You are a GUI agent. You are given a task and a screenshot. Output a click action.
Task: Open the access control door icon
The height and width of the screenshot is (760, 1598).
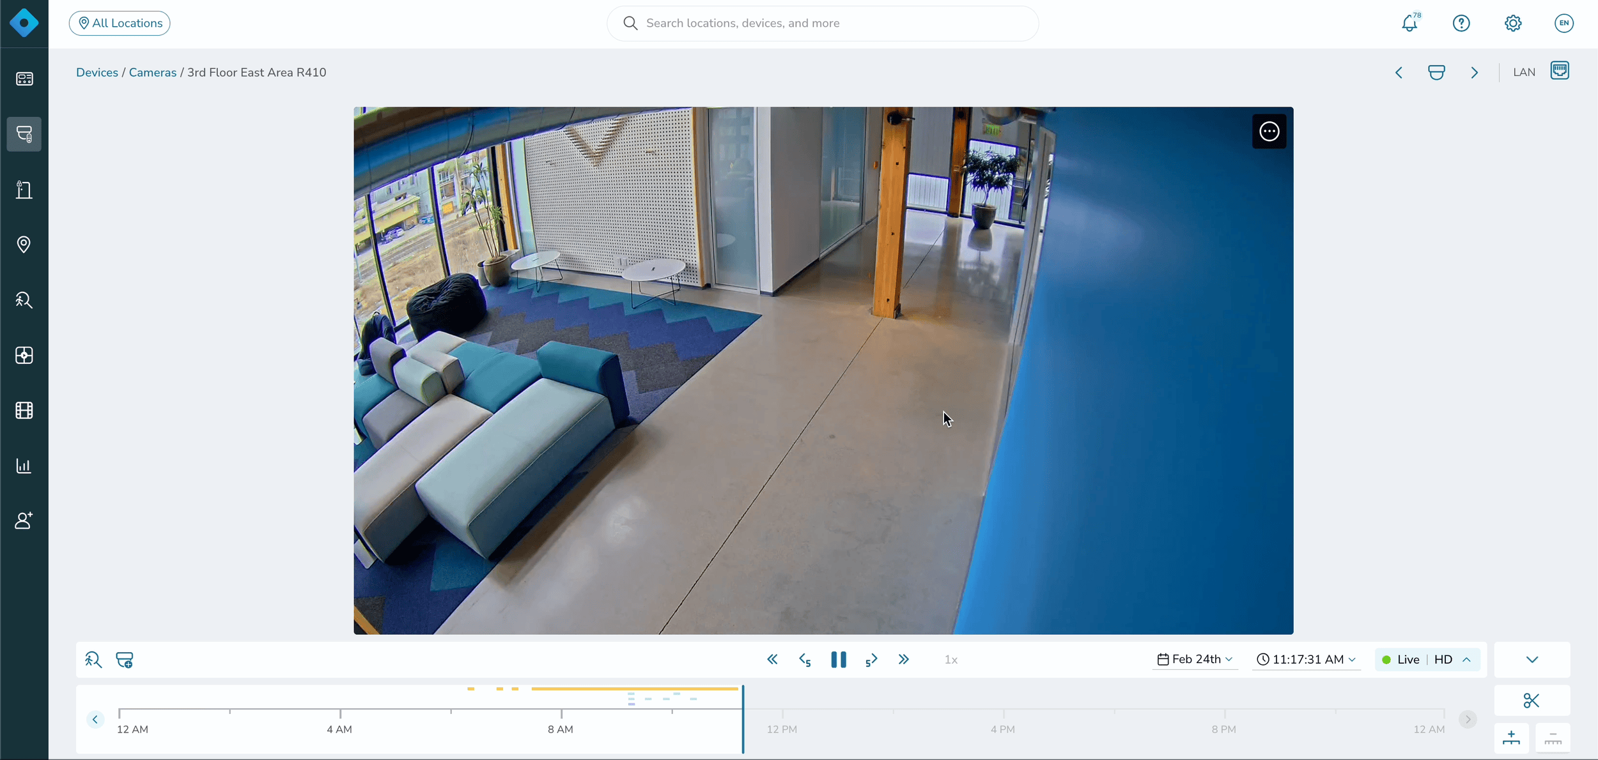(x=24, y=190)
